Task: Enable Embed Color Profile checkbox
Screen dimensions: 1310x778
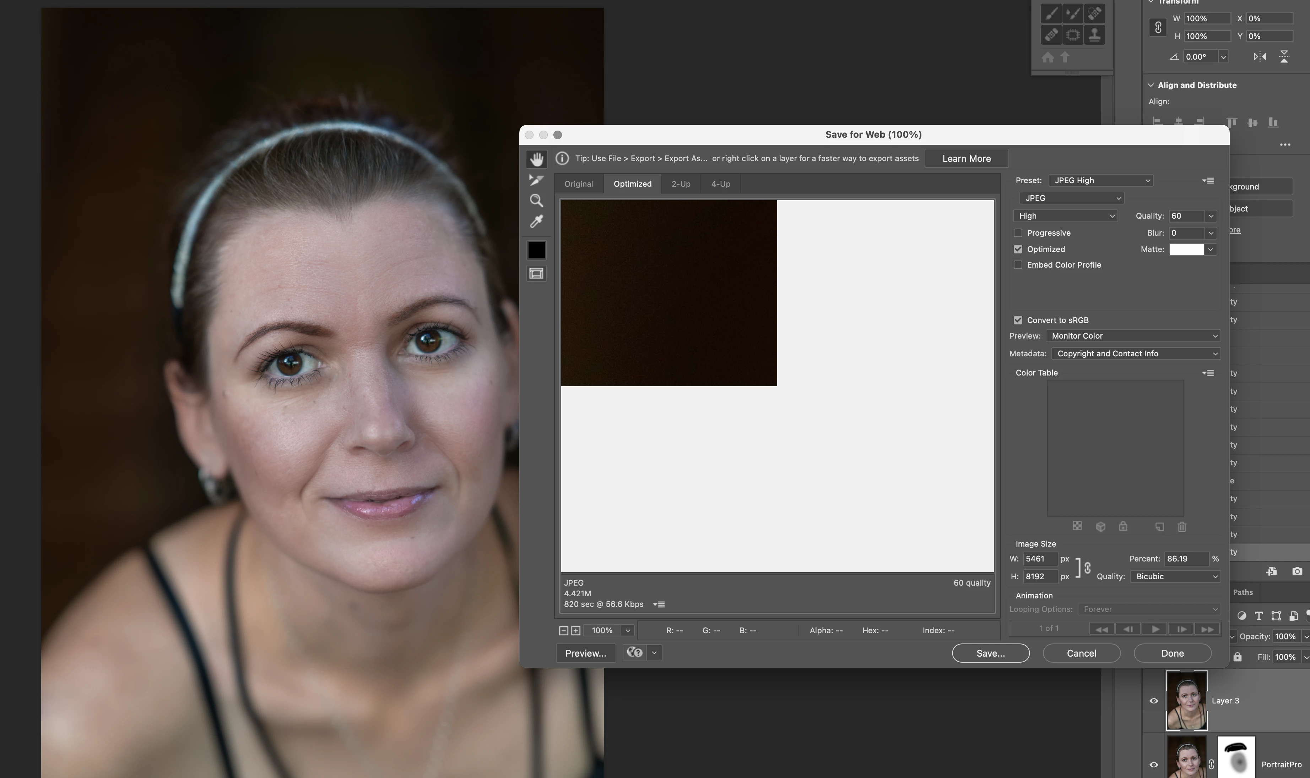Action: (x=1018, y=265)
